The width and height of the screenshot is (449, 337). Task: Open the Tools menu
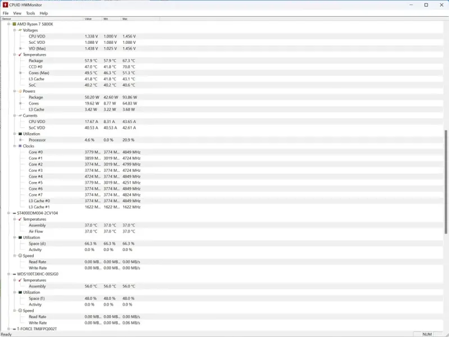[30, 13]
